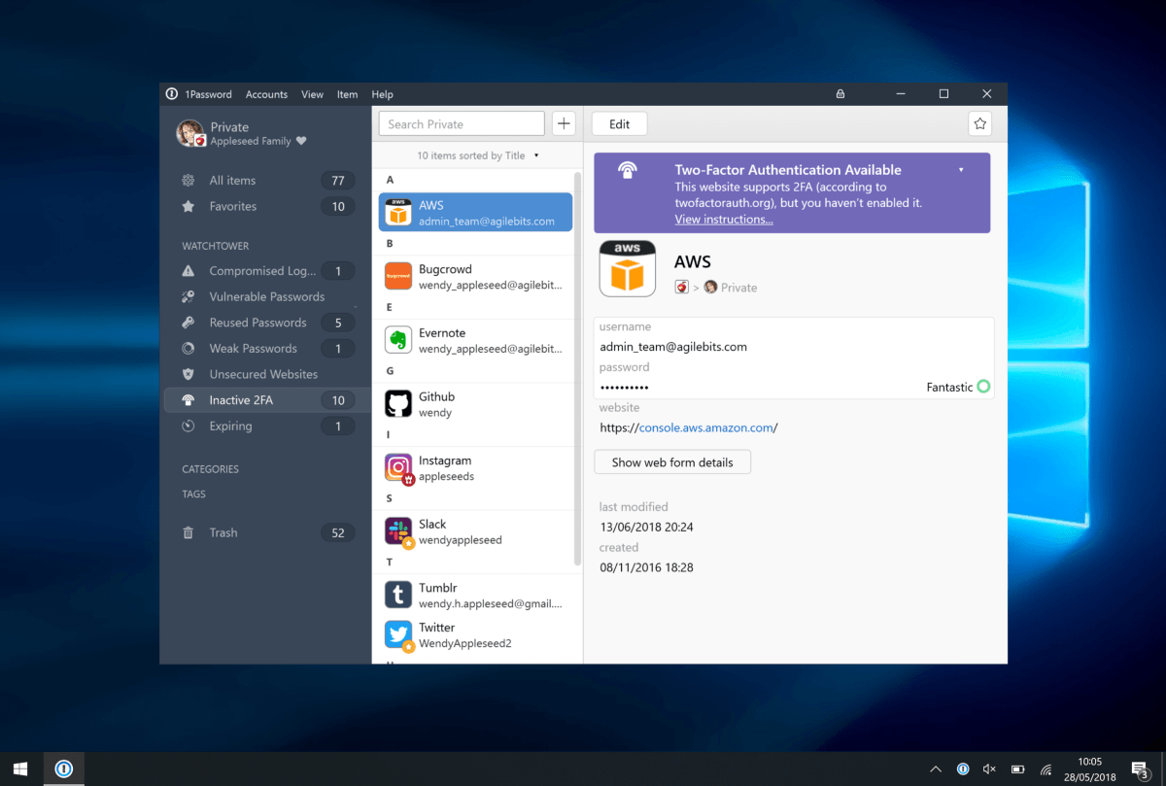Click the Trash bin icon
The width and height of the screenshot is (1166, 786).
pyautogui.click(x=189, y=532)
